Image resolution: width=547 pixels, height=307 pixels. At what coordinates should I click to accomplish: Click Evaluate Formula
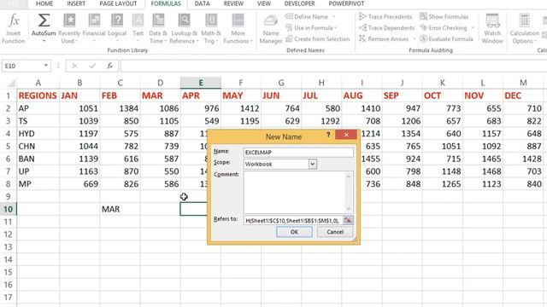[x=446, y=39]
